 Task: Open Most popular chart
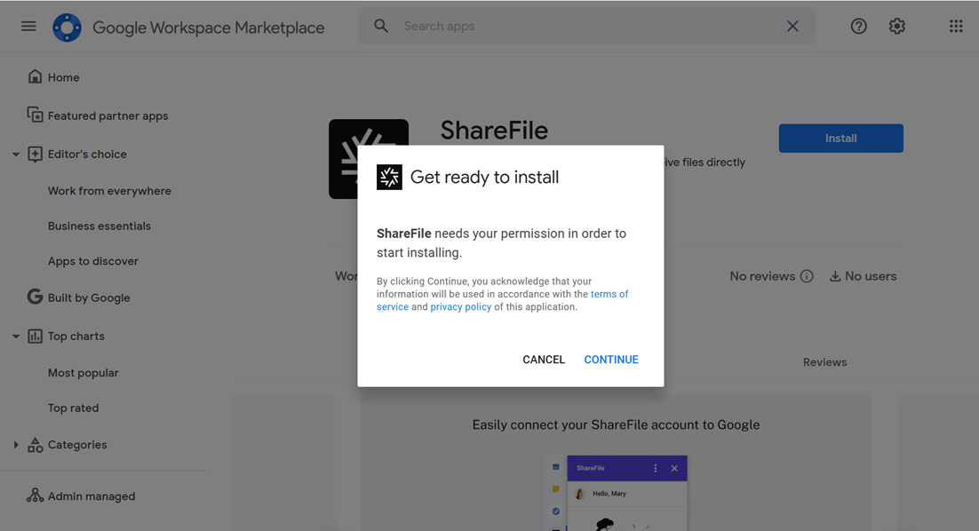(83, 373)
